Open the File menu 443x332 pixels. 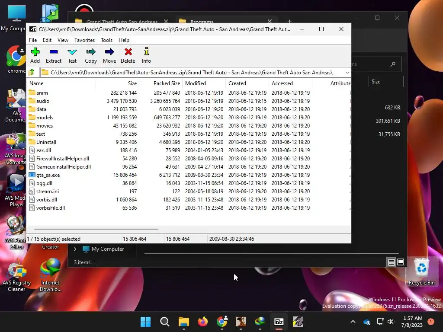[x=33, y=40]
